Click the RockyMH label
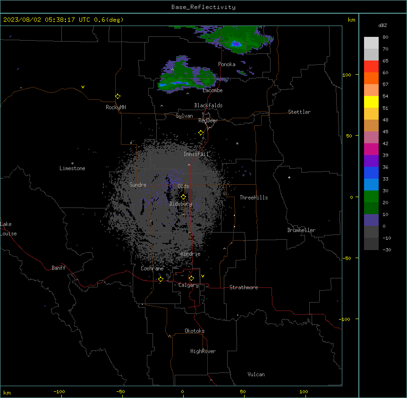 (116, 107)
